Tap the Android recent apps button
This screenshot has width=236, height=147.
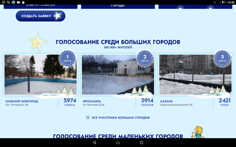pos(142,143)
